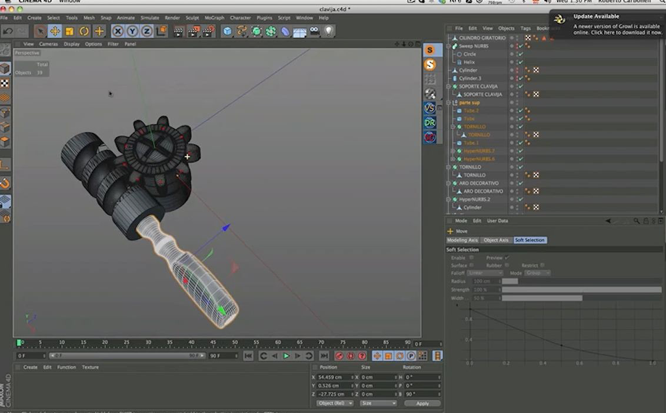
Task: Play the animation forward
Action: [286, 355]
